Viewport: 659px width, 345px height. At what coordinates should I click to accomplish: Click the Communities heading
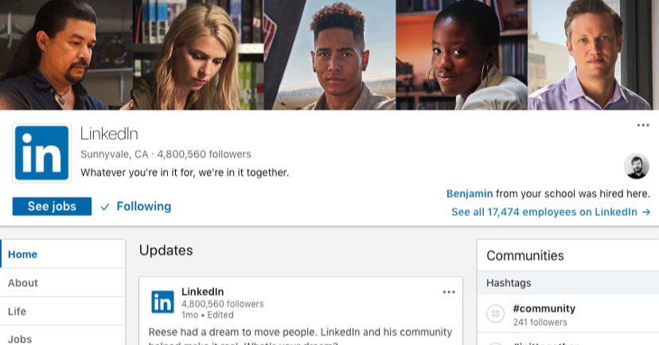[x=525, y=256]
